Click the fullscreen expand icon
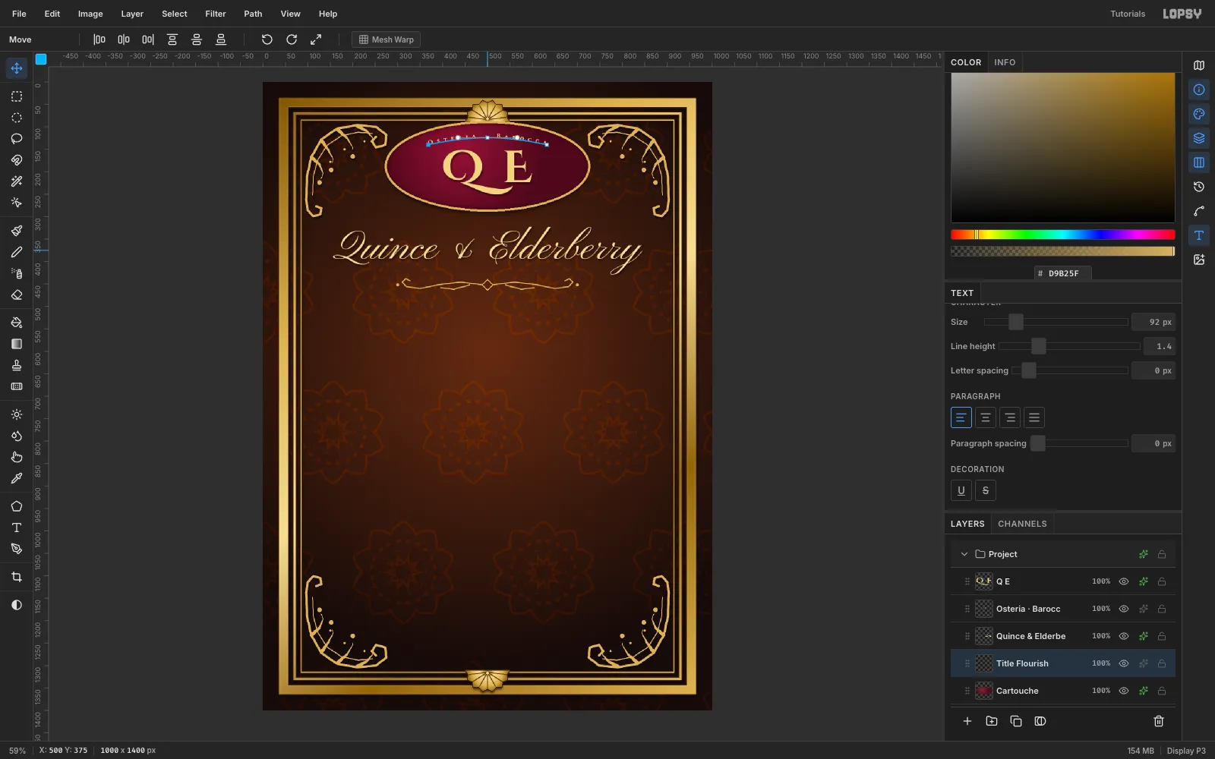The height and width of the screenshot is (759, 1215). pos(316,39)
